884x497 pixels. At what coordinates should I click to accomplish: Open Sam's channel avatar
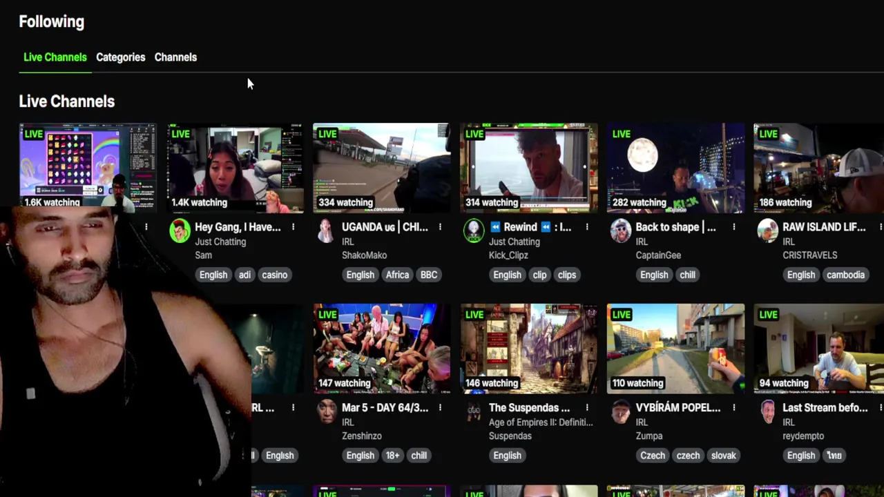click(180, 231)
